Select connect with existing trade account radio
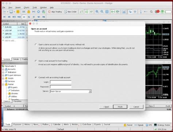Viewport: 173px width, 132px height. (36, 78)
